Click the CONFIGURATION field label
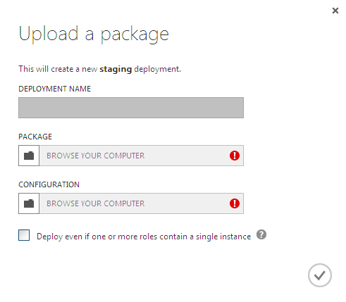This screenshot has height=302, width=346. (49, 184)
